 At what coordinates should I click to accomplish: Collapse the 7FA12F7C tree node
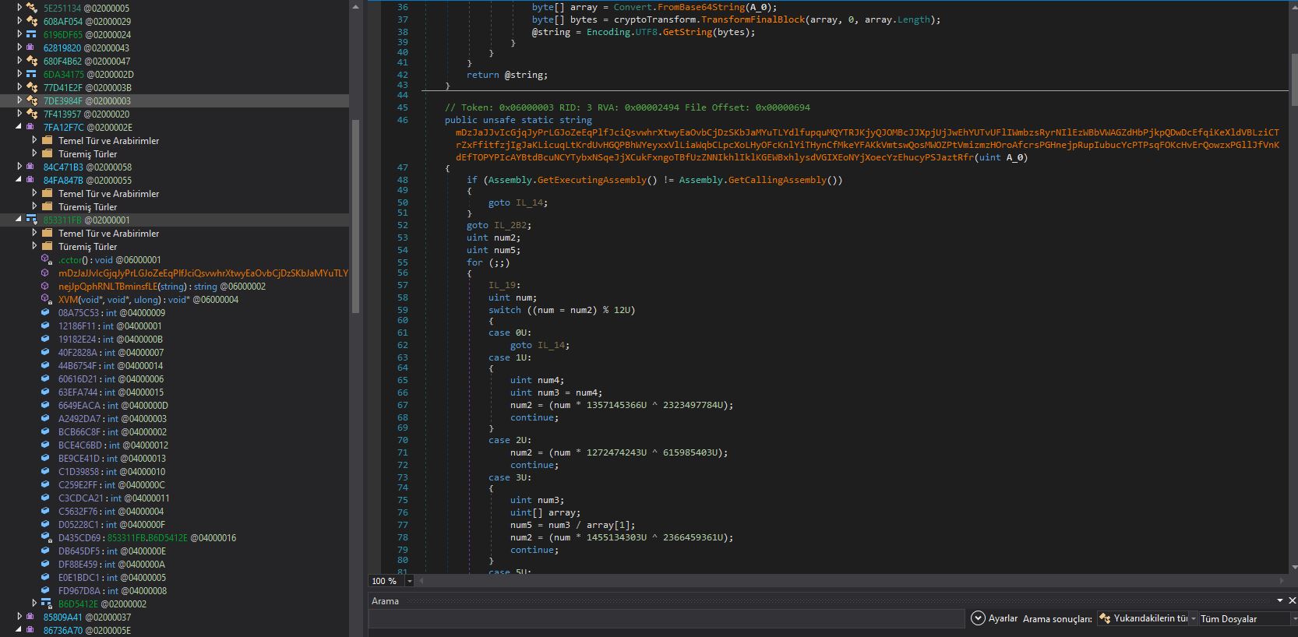click(x=19, y=127)
